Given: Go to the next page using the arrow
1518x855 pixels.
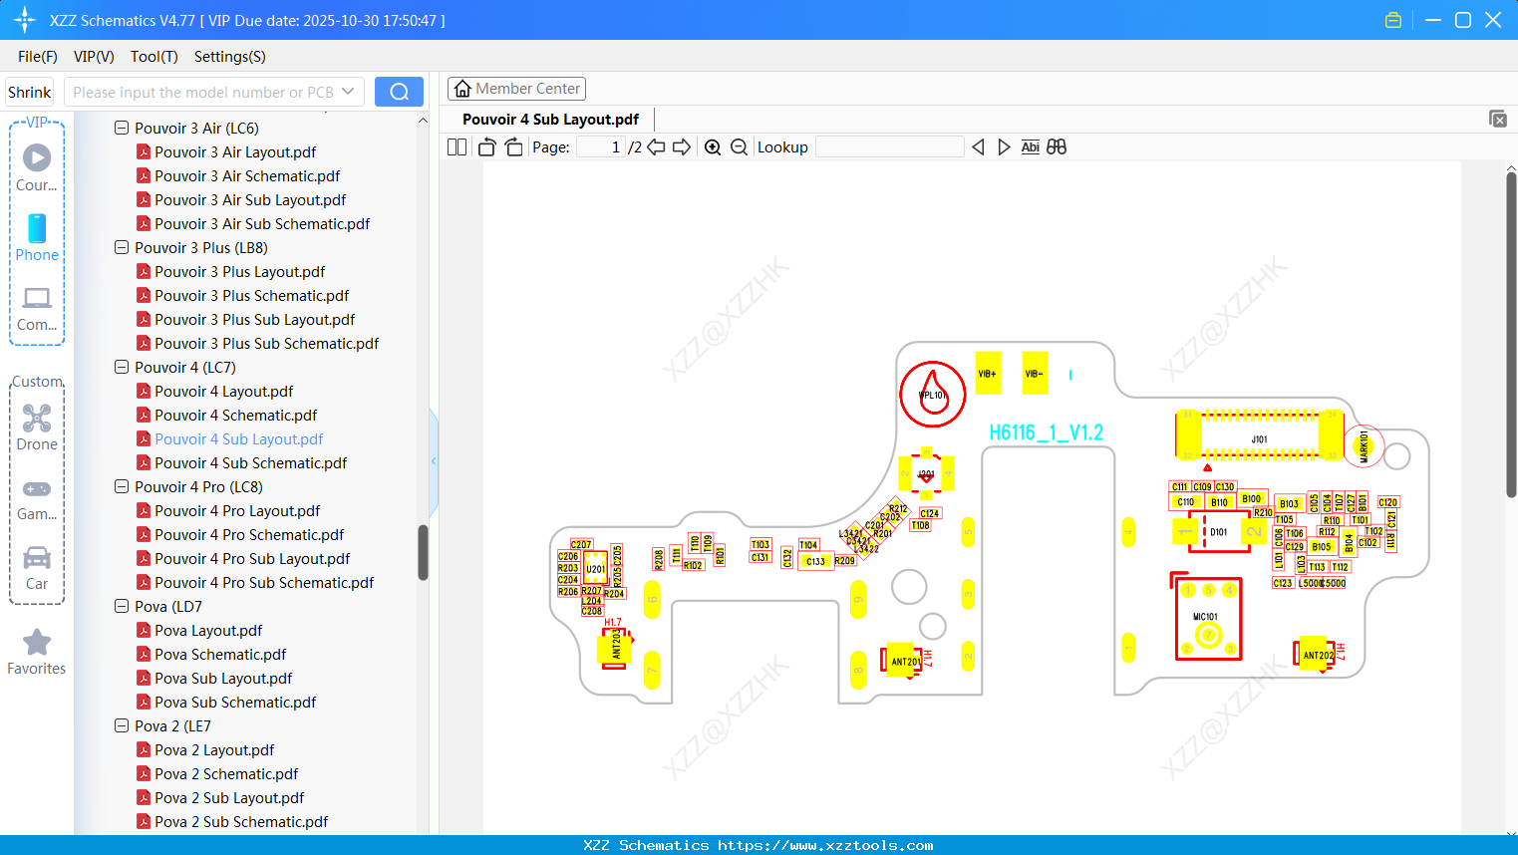Looking at the screenshot, I should pos(684,146).
